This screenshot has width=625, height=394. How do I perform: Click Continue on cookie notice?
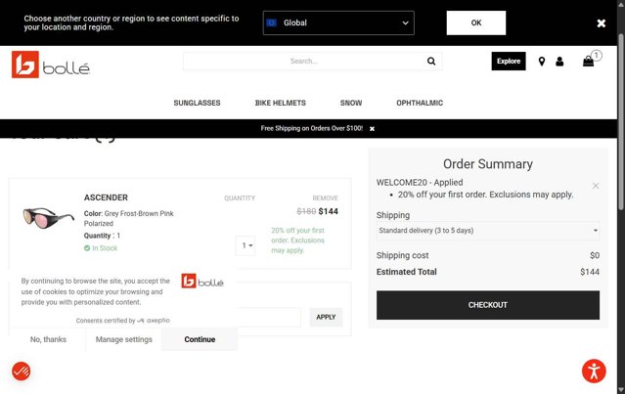(200, 339)
